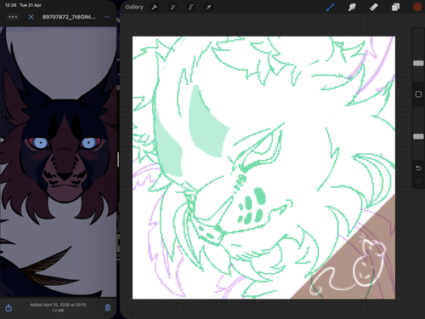Click the Added April 15 info text
The height and width of the screenshot is (319, 425).
pos(58,305)
